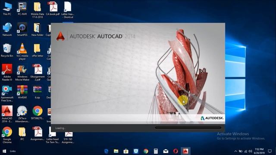Open File Explorer from the taskbar
This screenshot has height=155, width=276.
(x=116, y=151)
